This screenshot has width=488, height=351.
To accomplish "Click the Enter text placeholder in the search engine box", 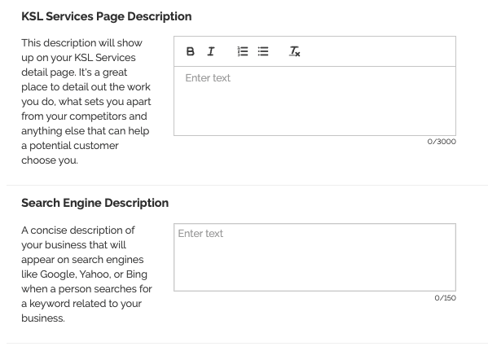I will [x=200, y=234].
